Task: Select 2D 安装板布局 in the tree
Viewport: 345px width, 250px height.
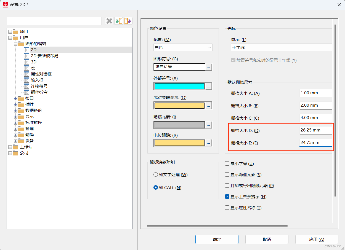Action: [x=44, y=56]
